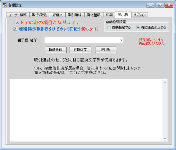Click the scroll down arrow in the text area

pyautogui.click(x=165, y=139)
